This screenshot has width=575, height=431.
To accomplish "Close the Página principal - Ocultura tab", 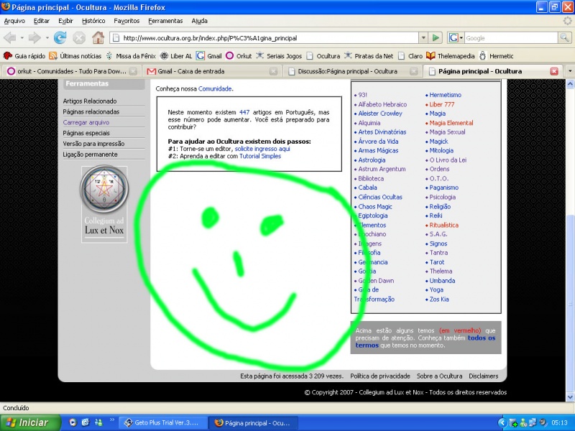I will coord(554,71).
